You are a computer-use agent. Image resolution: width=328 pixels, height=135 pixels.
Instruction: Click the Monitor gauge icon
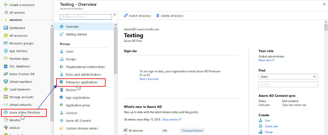tap(6, 120)
